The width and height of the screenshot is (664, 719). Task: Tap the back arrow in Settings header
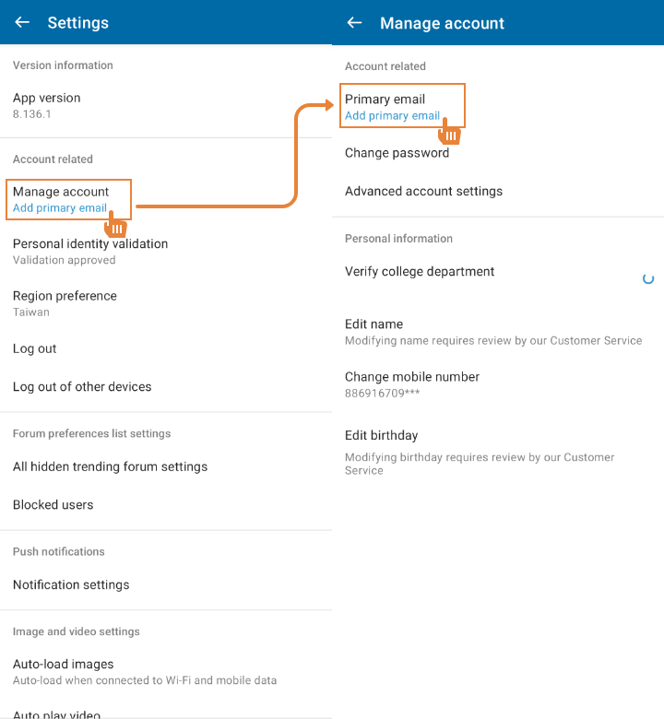(x=22, y=22)
